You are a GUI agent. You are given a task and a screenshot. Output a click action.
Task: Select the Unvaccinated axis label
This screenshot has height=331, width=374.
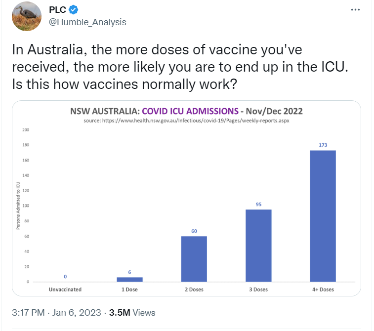65,290
